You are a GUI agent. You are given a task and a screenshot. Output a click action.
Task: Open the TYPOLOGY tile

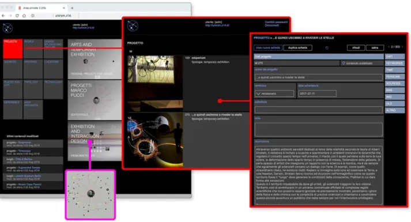[33, 89]
